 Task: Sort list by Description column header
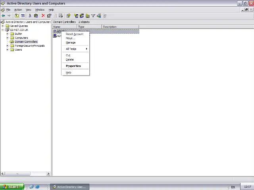[x=120, y=27]
